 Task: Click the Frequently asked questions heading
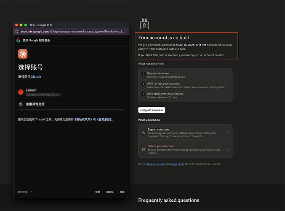click(x=169, y=200)
